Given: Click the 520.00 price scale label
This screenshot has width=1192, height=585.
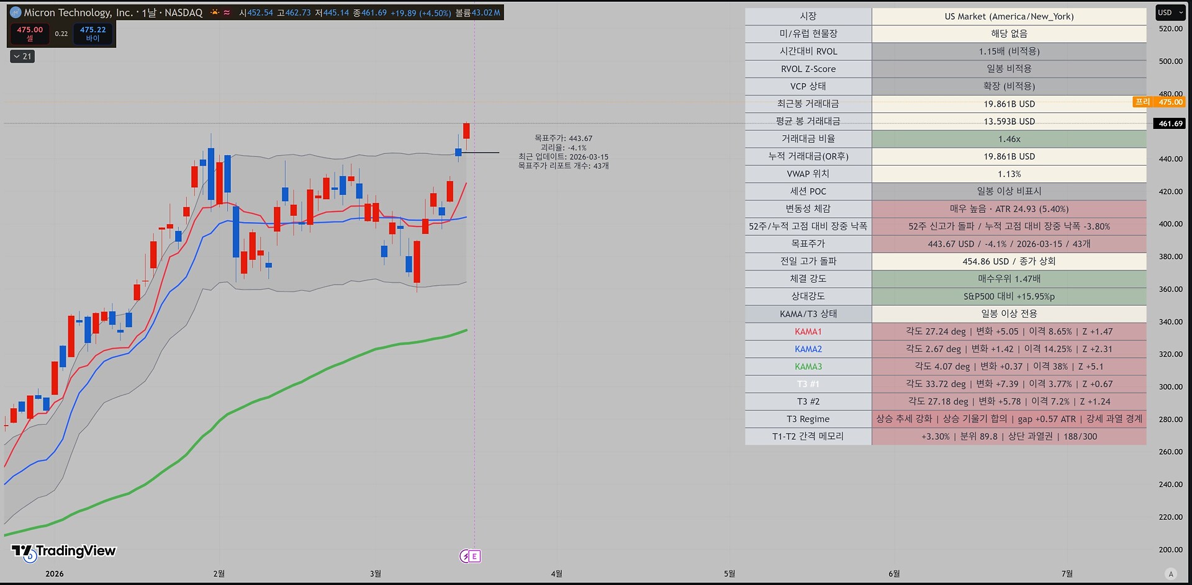Looking at the screenshot, I should pyautogui.click(x=1170, y=29).
